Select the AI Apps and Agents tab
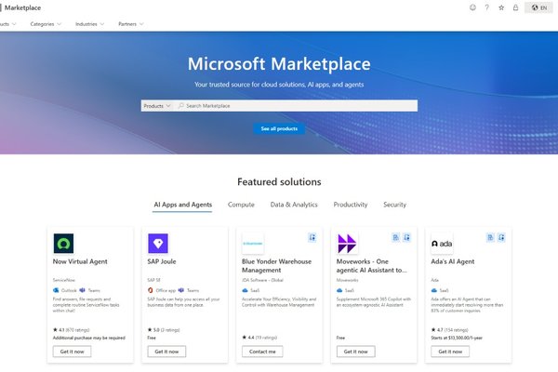This screenshot has width=558, height=372. (x=182, y=205)
